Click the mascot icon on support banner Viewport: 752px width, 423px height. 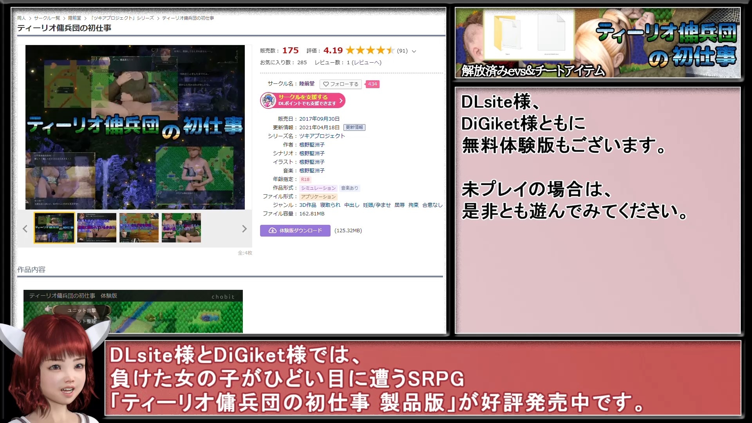(x=269, y=100)
